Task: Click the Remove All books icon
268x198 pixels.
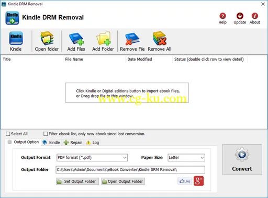Action: coord(159,38)
